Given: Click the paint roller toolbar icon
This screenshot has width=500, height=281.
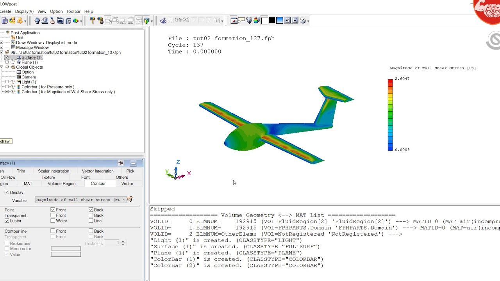Looking at the screenshot, I should pos(92,21).
